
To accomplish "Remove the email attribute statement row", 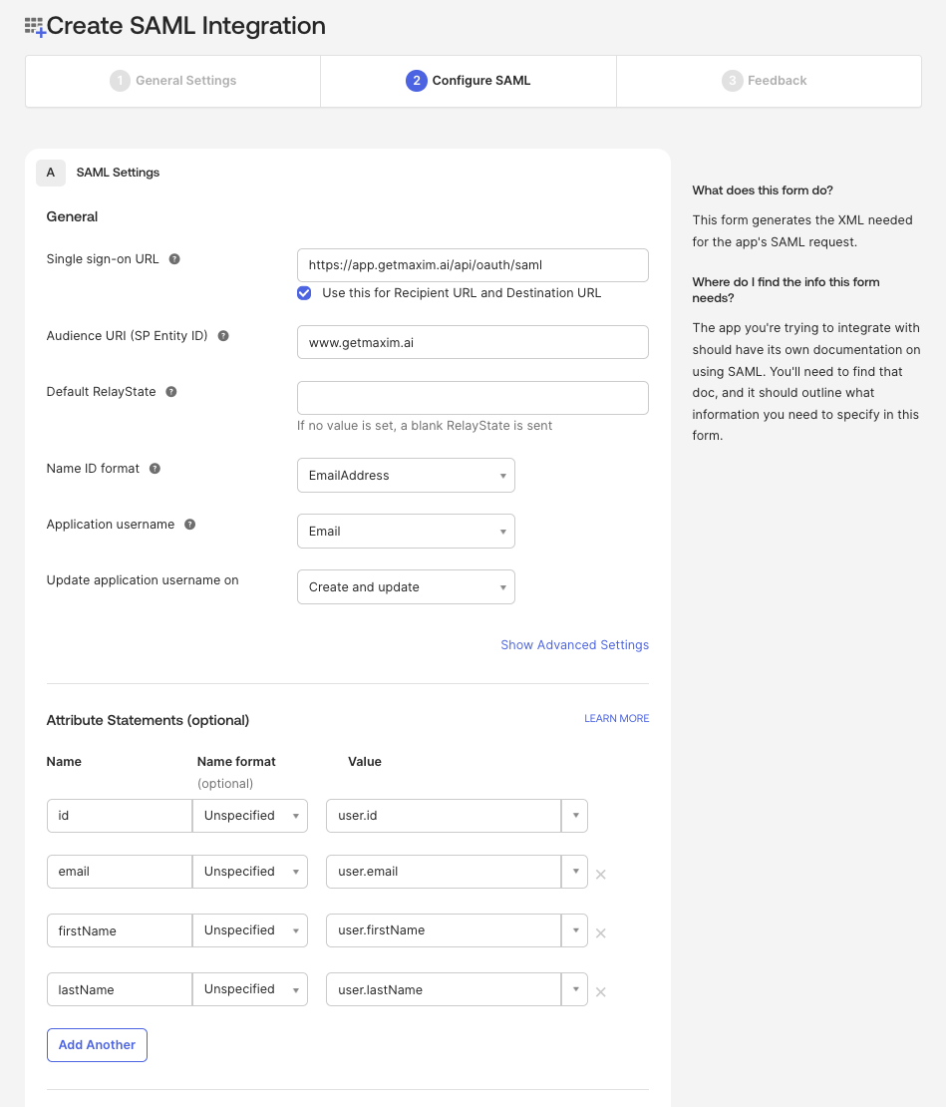I will coord(600,874).
